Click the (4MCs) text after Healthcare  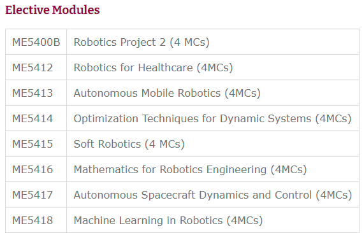(215, 67)
